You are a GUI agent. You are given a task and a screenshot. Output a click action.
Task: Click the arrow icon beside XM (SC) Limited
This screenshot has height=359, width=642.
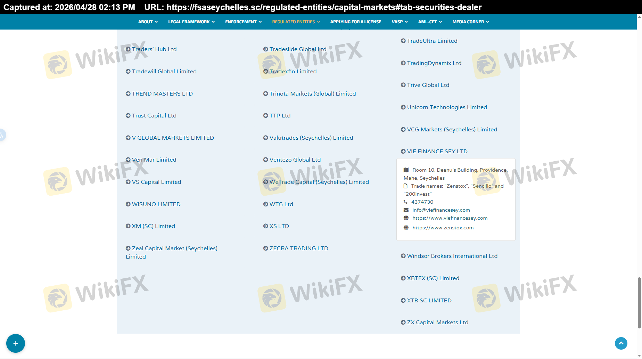coord(128,226)
